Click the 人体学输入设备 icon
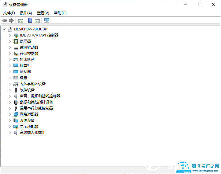Viewport: 221px width, 174px height. coord(16,84)
